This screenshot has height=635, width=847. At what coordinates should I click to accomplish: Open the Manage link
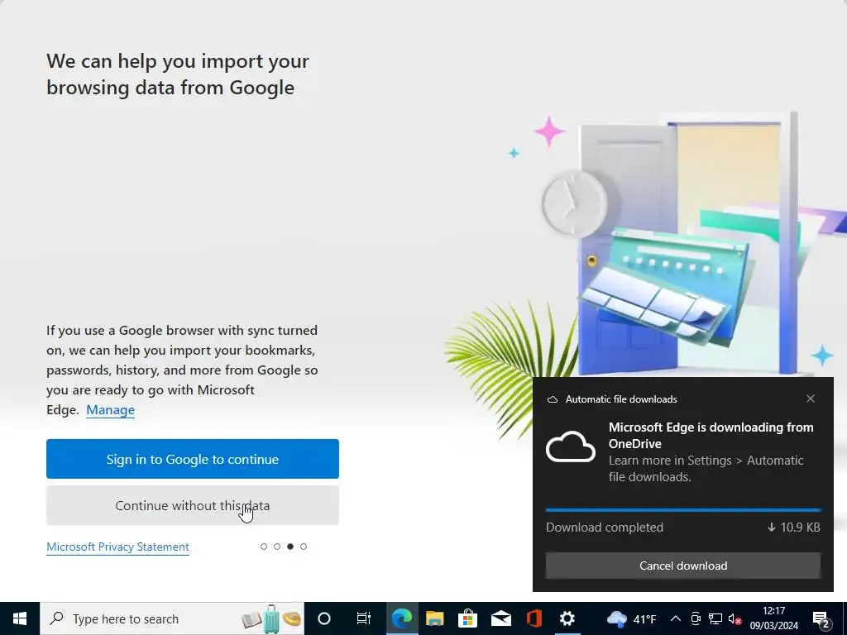[110, 410]
